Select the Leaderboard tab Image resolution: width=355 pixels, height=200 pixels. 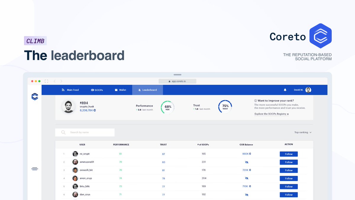pos(147,90)
